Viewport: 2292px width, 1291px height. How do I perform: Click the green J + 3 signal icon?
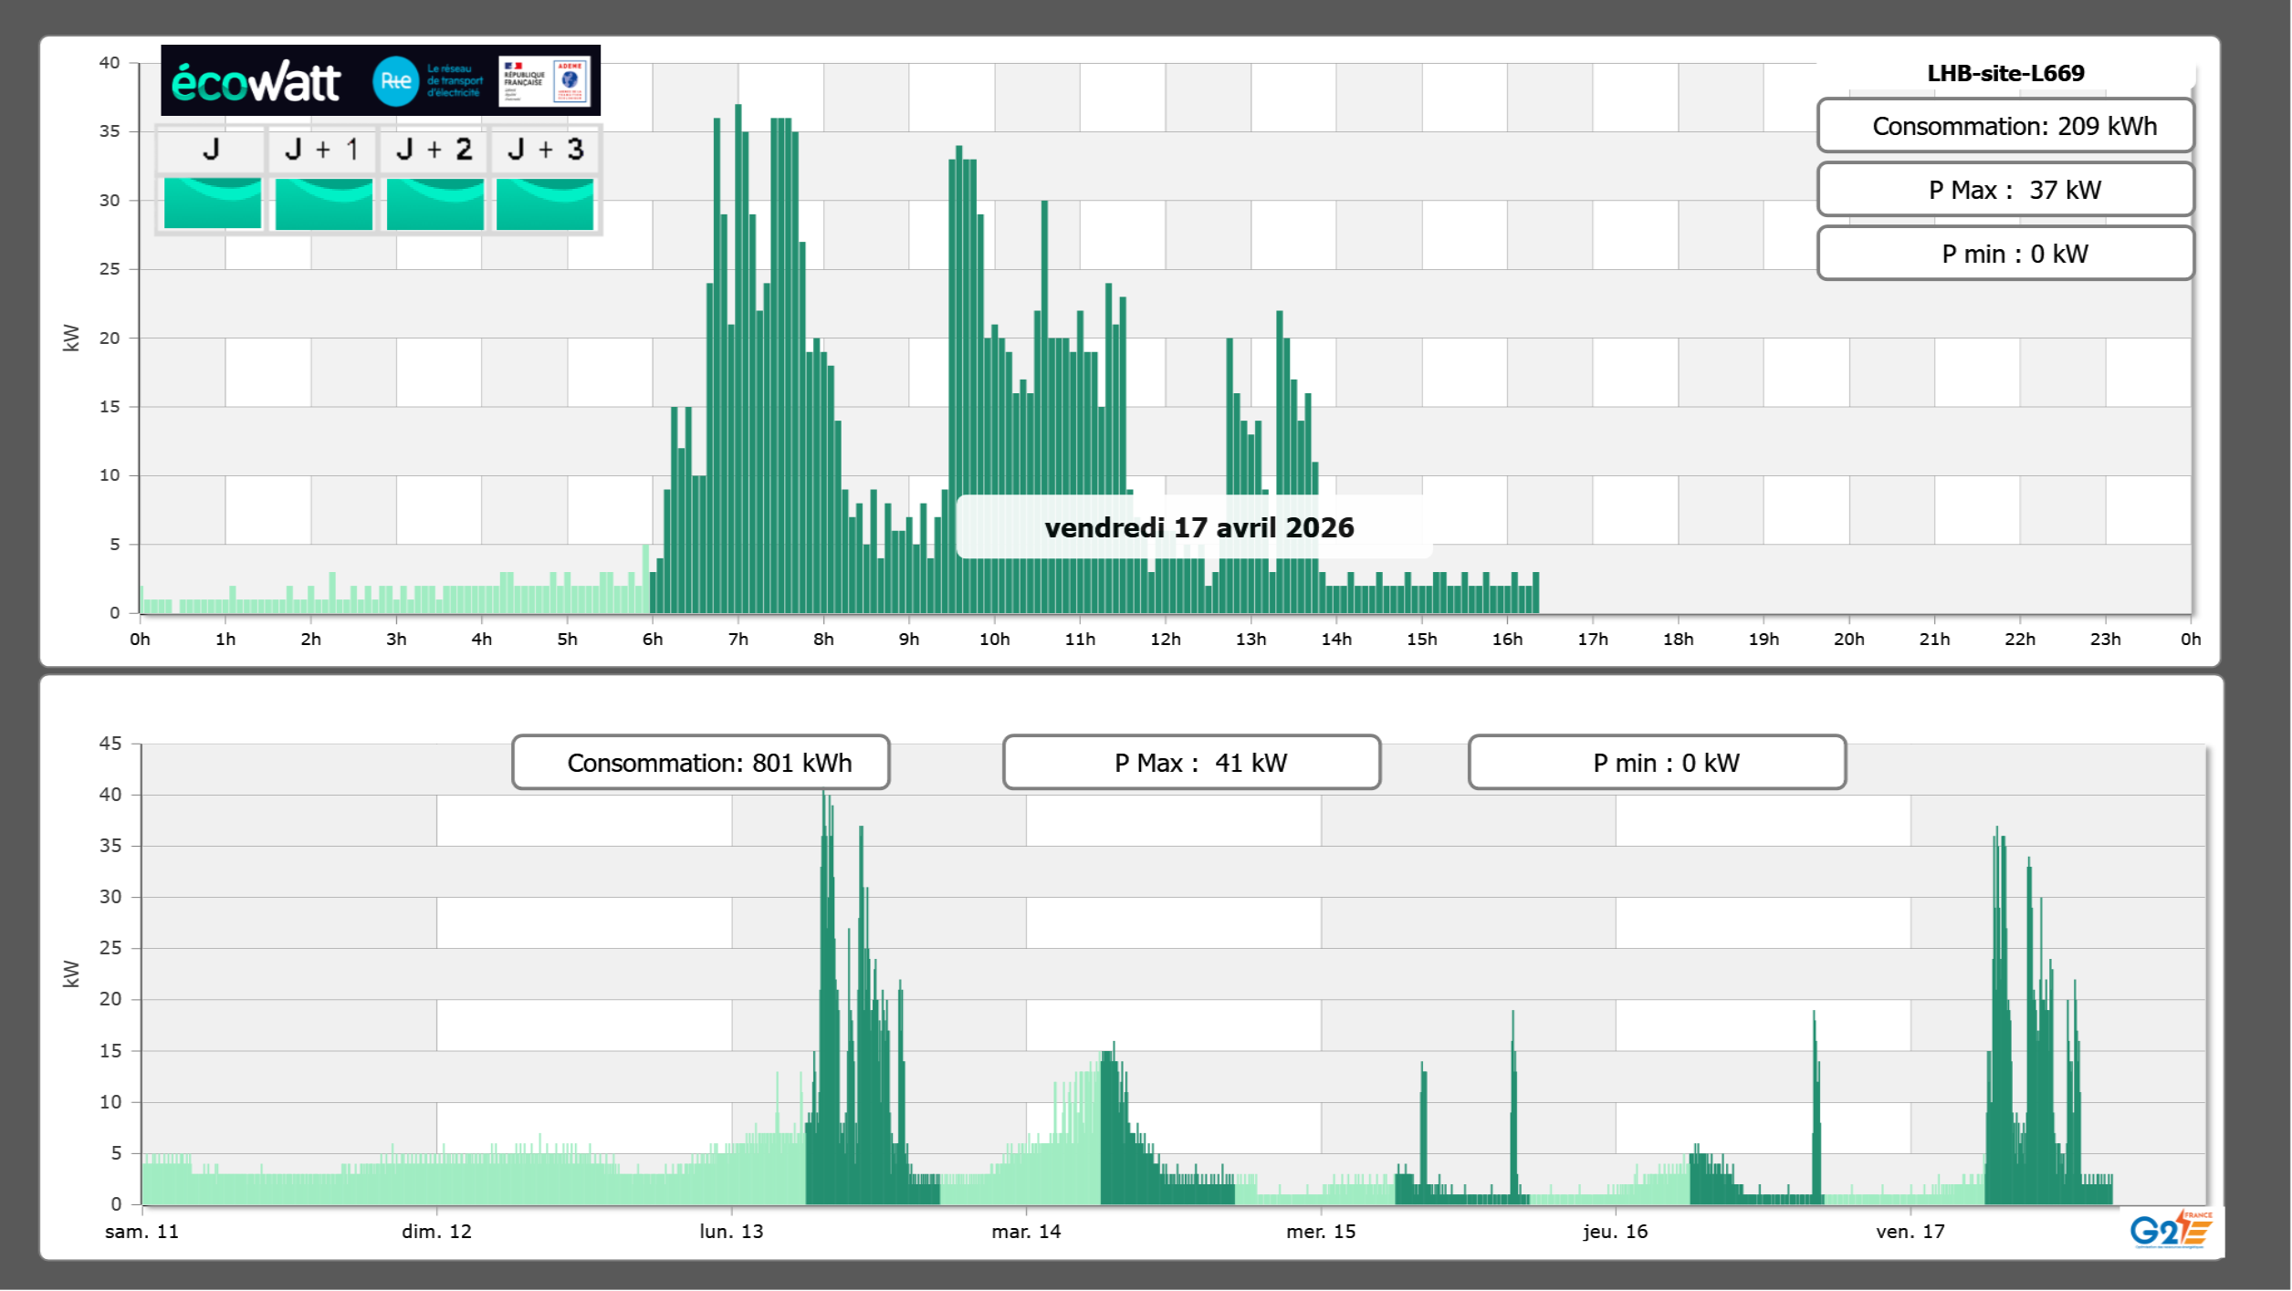click(545, 203)
